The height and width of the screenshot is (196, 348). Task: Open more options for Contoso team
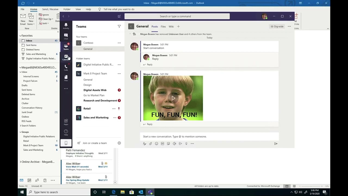tap(119, 43)
